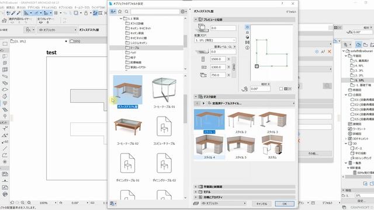This screenshot has height=210, width=374.
Task: Collapse the 立面図 group in navigator tree
Action: click(x=346, y=94)
